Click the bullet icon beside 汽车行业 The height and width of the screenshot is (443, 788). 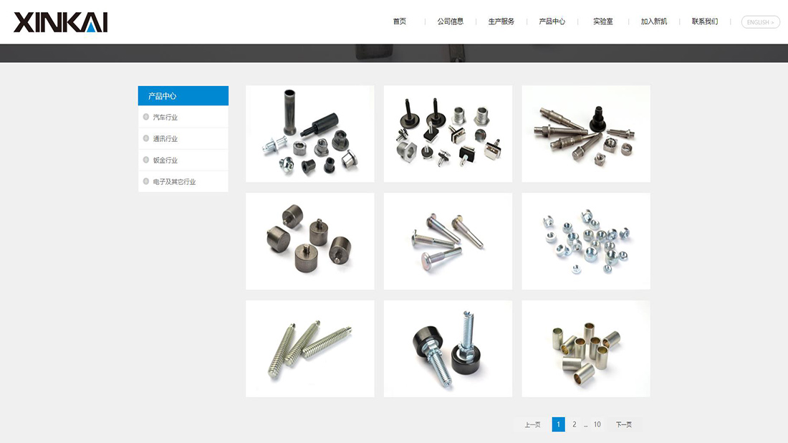point(145,117)
